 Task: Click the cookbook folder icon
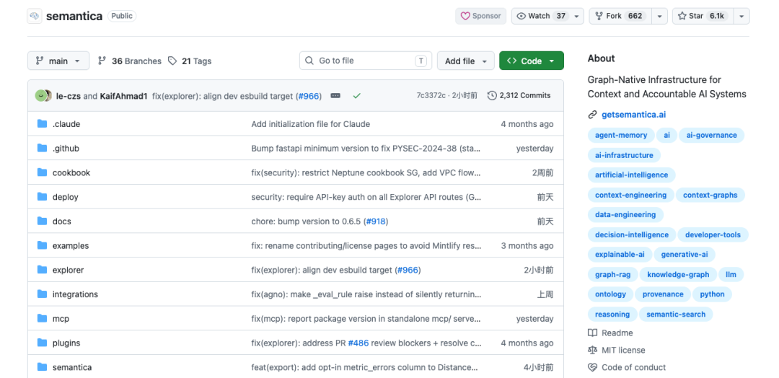(x=43, y=172)
